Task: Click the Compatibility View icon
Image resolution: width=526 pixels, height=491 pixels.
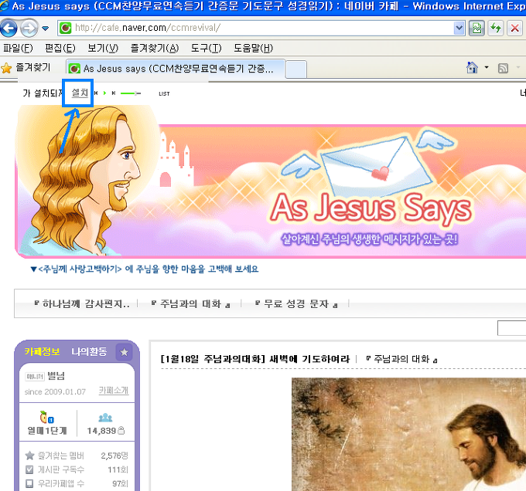Action: click(476, 28)
